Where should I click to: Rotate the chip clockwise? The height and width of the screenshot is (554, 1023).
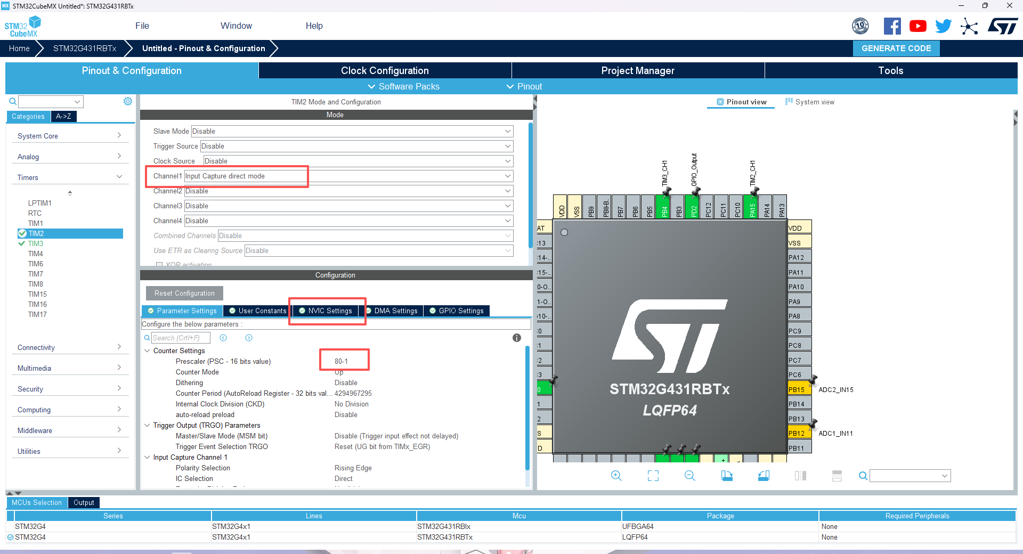pyautogui.click(x=727, y=476)
